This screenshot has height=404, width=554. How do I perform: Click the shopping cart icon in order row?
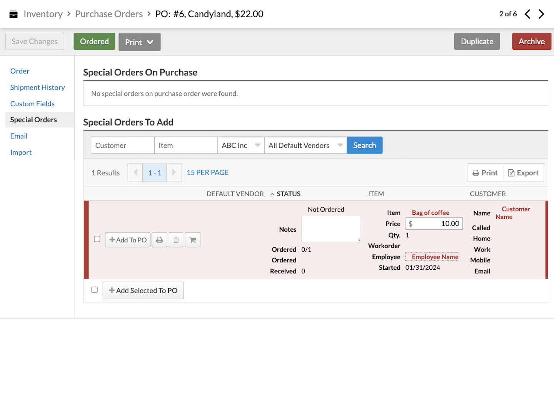coord(193,240)
